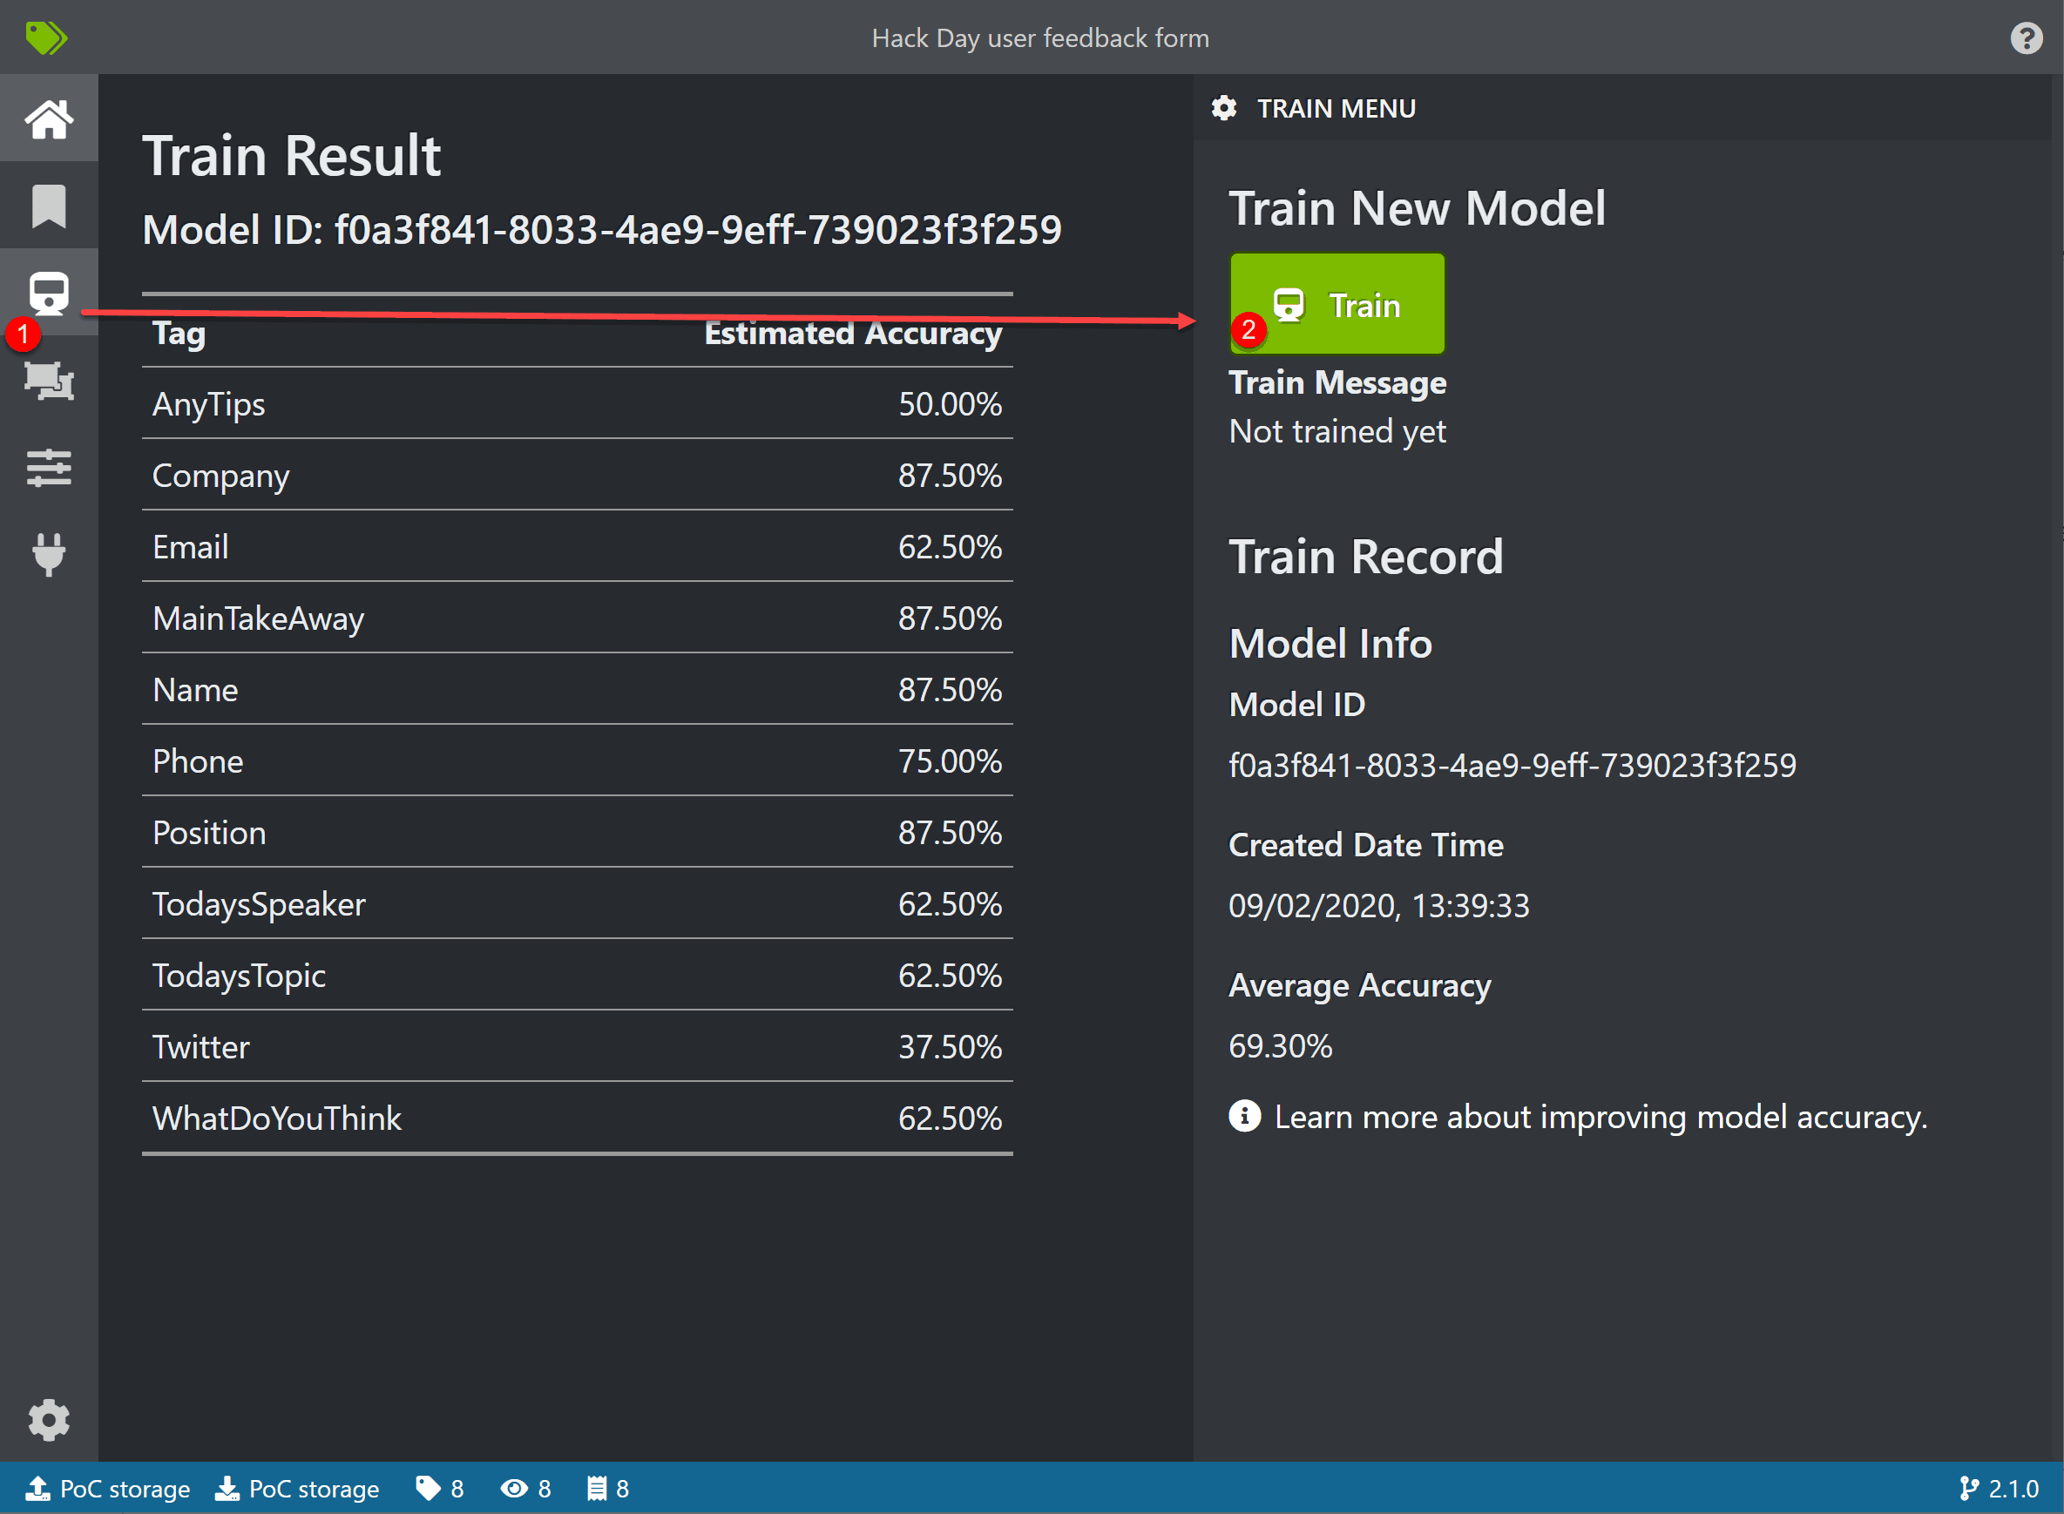Image resolution: width=2064 pixels, height=1514 pixels.
Task: Open the Tags editor via the bookmark icon
Action: (50, 206)
